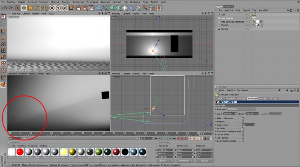
Task: Open the Dimensione coordinate dropdown
Action: pyautogui.click(x=184, y=161)
